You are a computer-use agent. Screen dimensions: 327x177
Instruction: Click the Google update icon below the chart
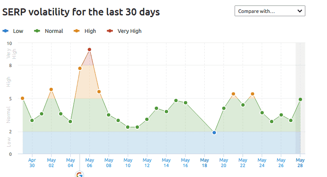[80, 174]
